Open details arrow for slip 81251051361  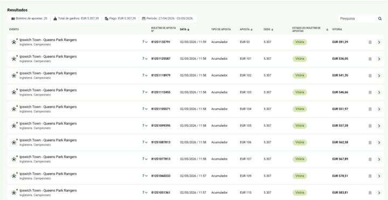pos(379,193)
